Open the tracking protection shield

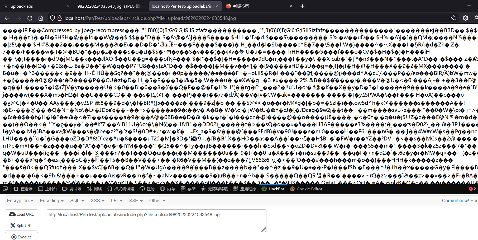[52, 18]
